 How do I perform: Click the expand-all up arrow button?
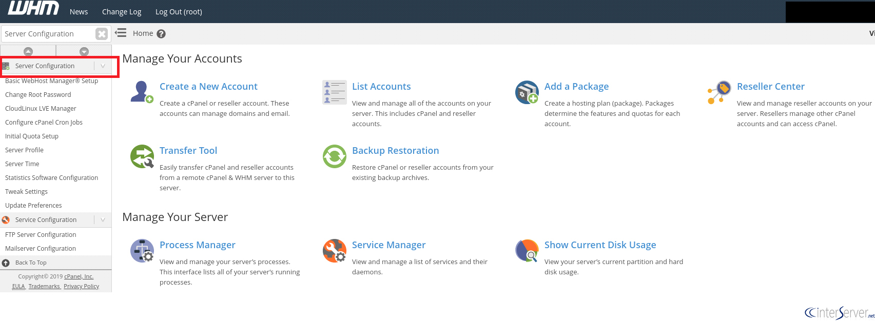tap(28, 51)
